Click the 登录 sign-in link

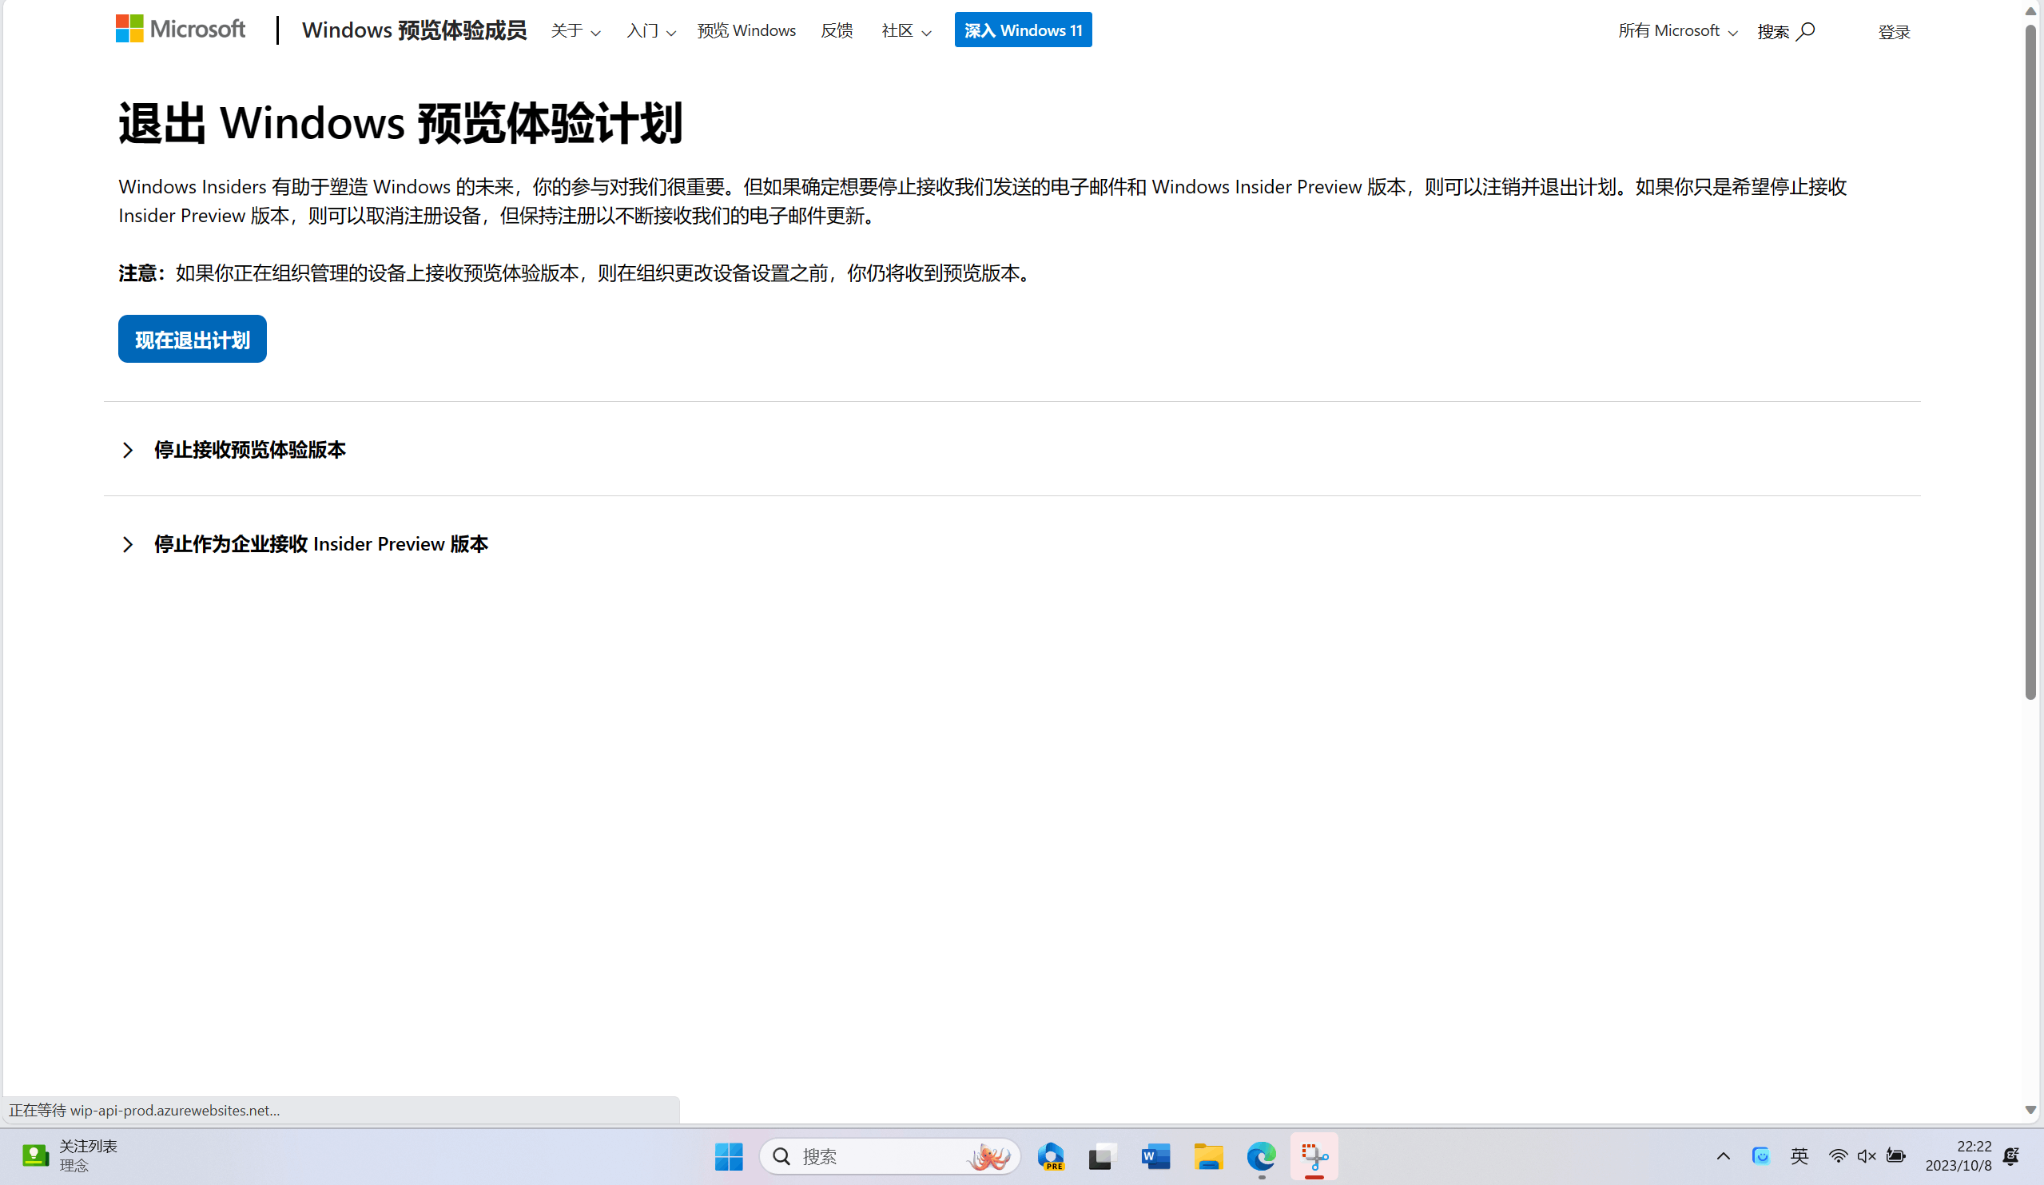click(x=1894, y=32)
